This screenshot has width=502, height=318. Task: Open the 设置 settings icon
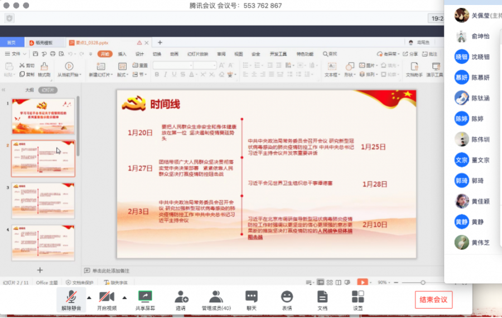coord(358,300)
